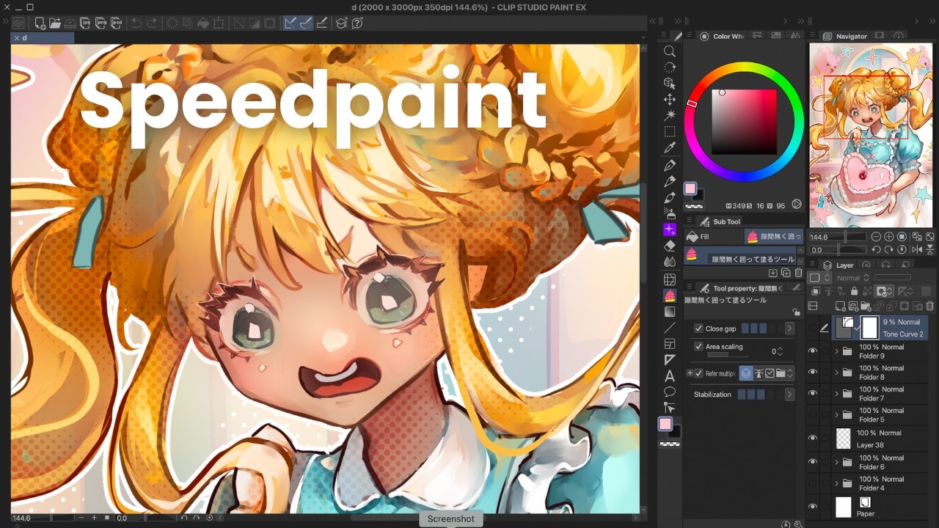
Task: Delete sub tool with trash icon
Action: 799,273
